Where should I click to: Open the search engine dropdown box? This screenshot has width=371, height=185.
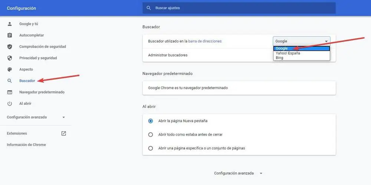pos(302,41)
